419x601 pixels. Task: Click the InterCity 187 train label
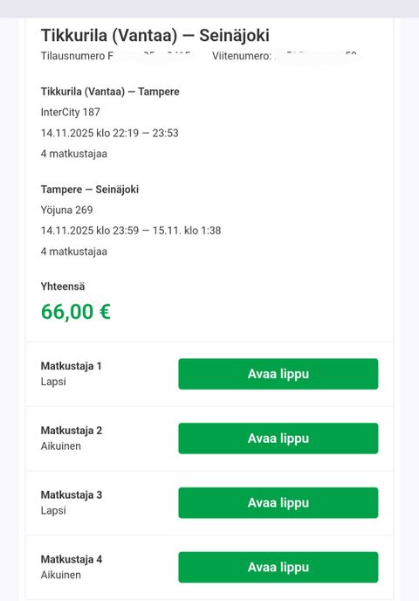(71, 113)
